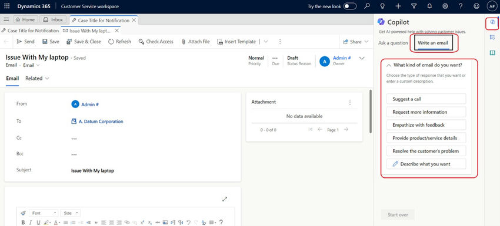
Task: Click the Send button
Action: [x=25, y=42]
